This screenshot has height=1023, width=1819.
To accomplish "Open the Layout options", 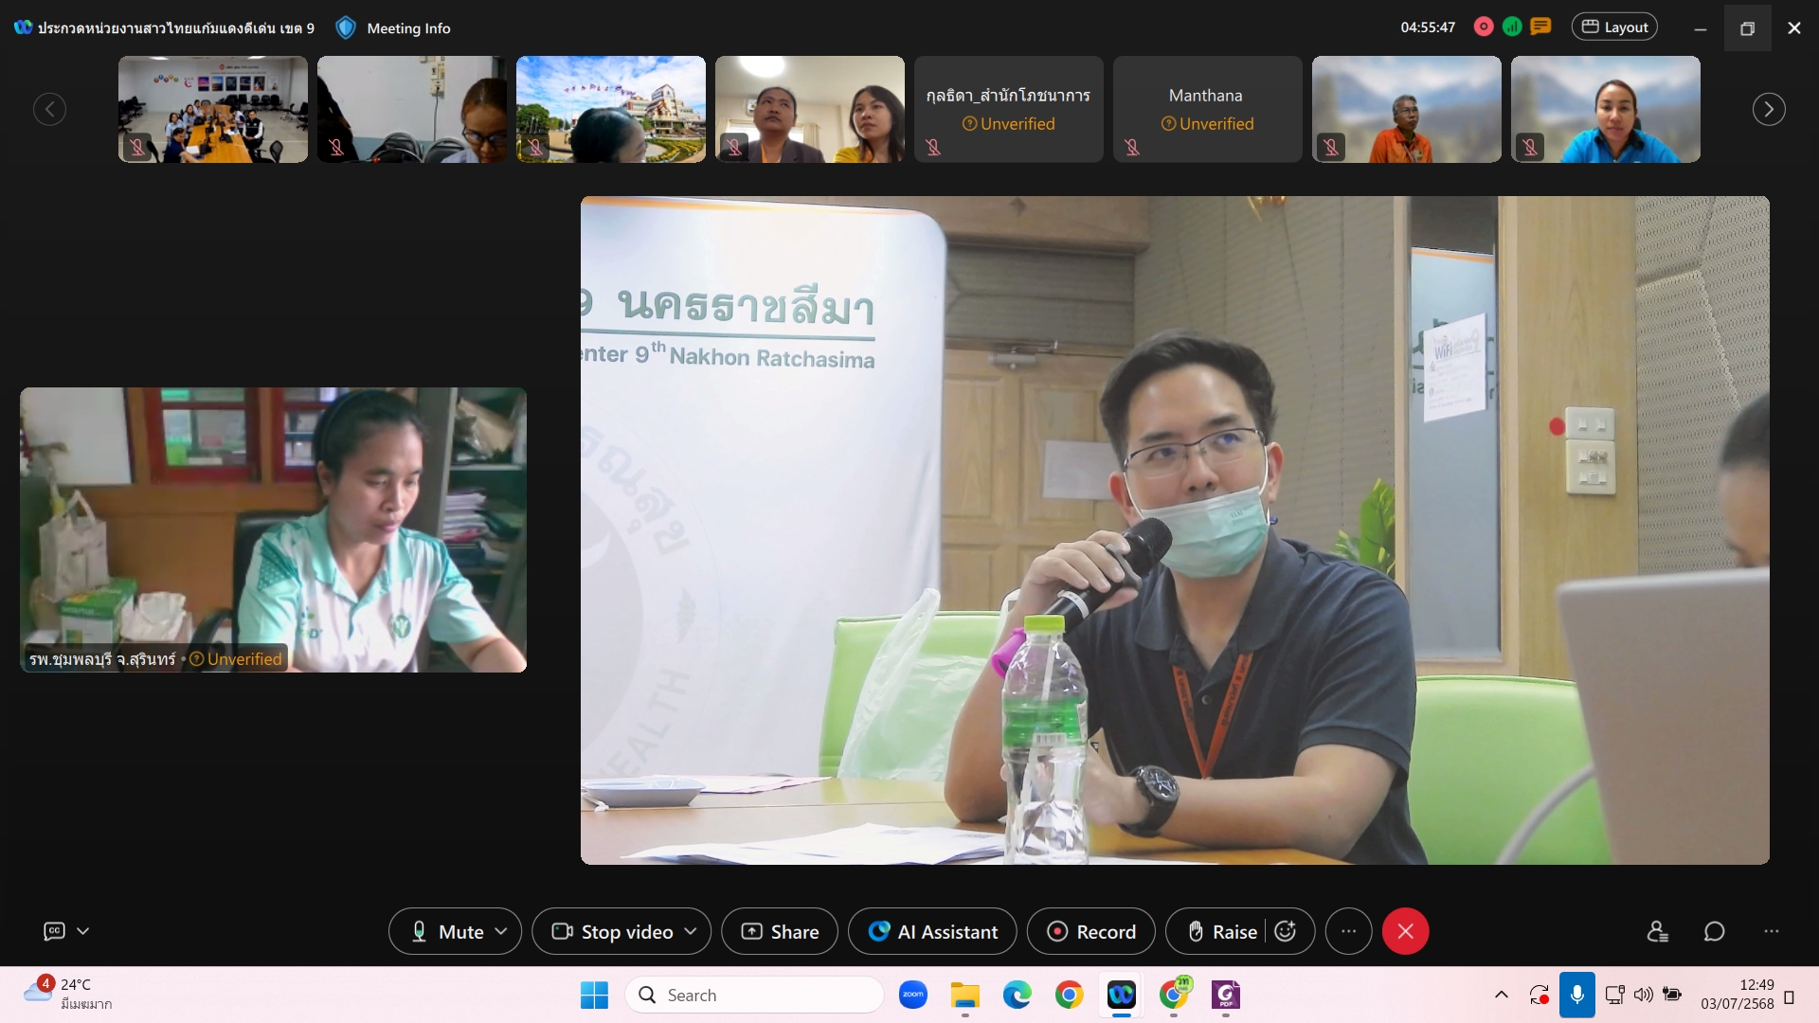I will tap(1615, 27).
